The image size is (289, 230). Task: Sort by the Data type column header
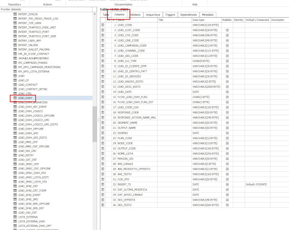pyautogui.click(x=206, y=20)
